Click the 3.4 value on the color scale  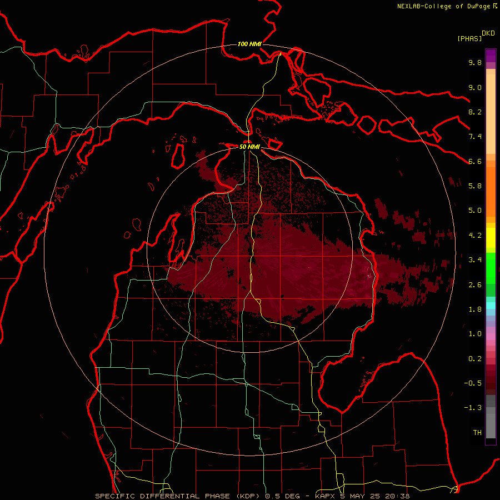point(475,260)
